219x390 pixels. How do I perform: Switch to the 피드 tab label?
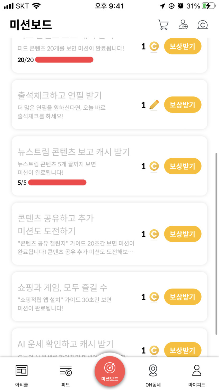65,385
